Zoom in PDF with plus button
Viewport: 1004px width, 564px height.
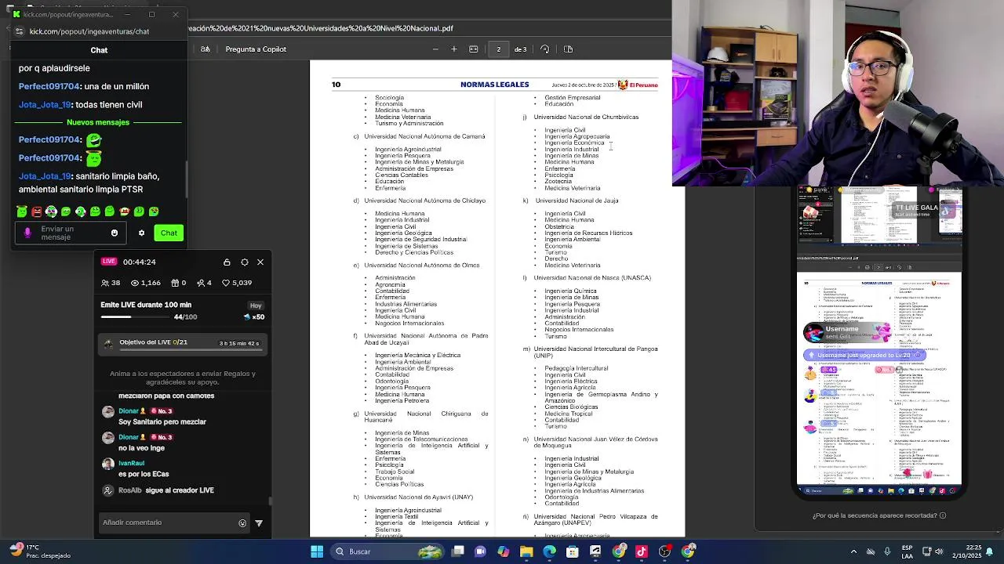click(x=453, y=49)
